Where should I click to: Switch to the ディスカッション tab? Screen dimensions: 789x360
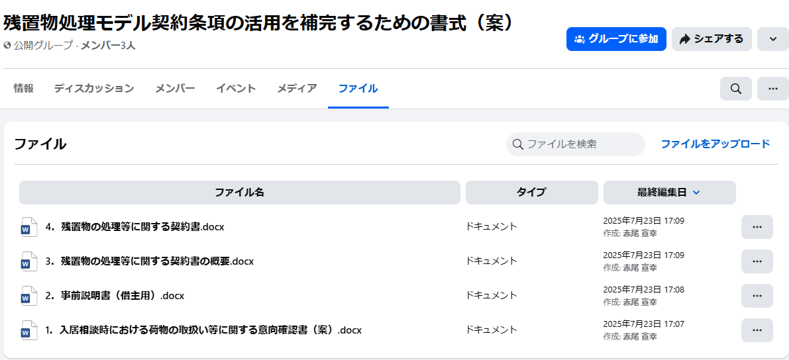point(94,89)
